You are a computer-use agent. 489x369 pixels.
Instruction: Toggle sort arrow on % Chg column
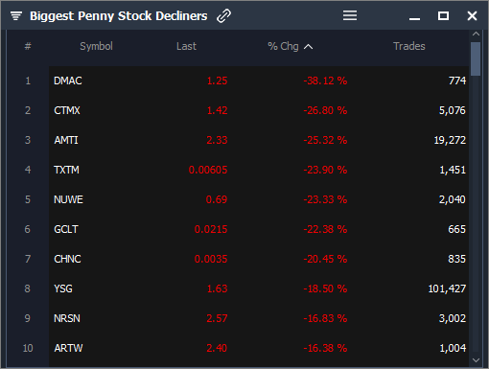(308, 47)
